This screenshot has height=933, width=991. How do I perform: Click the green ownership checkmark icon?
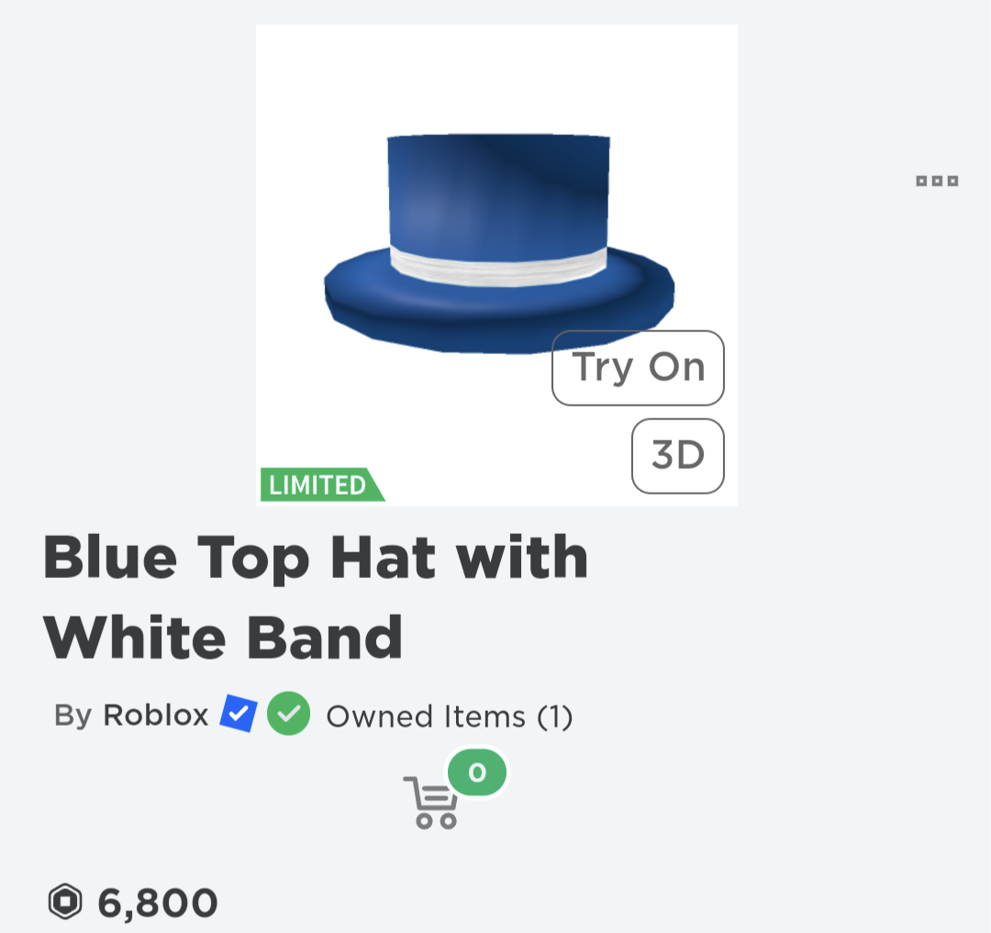pyautogui.click(x=287, y=714)
